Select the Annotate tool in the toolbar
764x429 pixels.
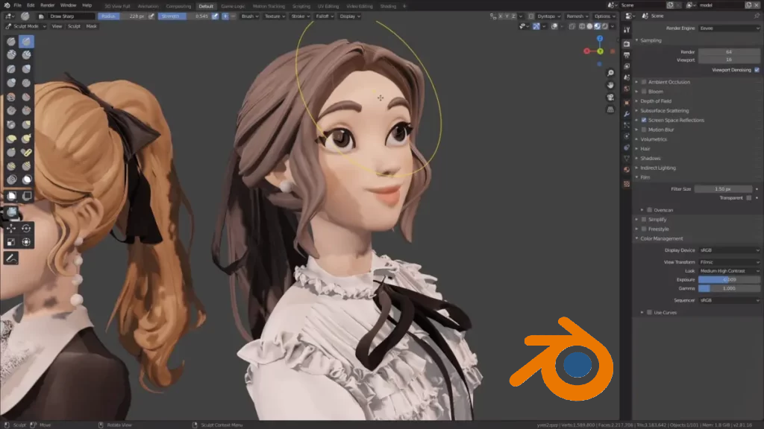click(x=11, y=258)
